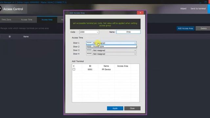
Task: Click the Add Access Area button
Action: (x=185, y=29)
